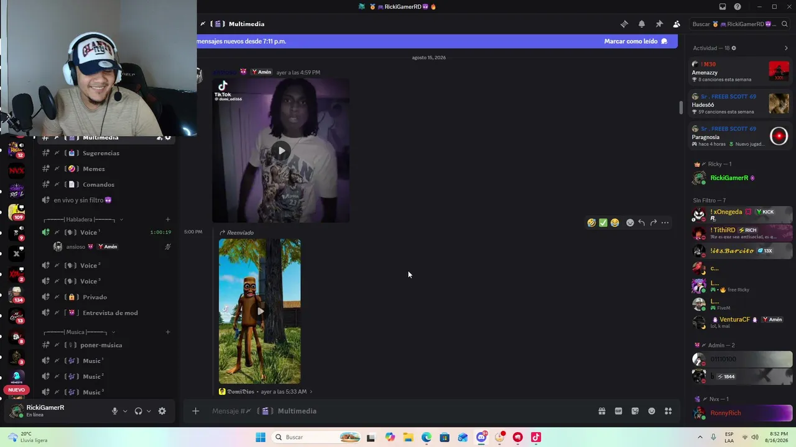React with the grinning sweat emoji
This screenshot has height=447, width=796.
615,223
